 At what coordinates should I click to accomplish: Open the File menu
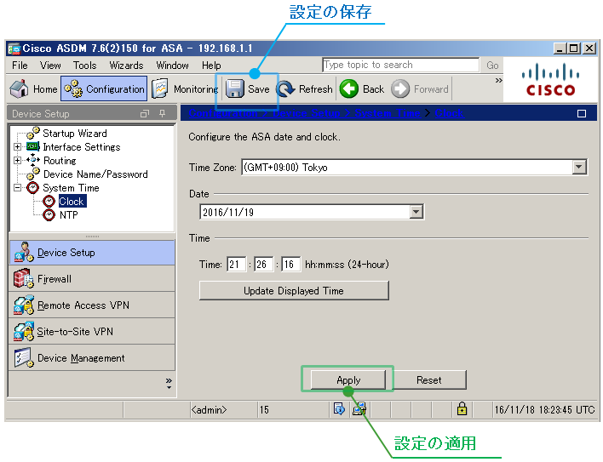pos(20,66)
